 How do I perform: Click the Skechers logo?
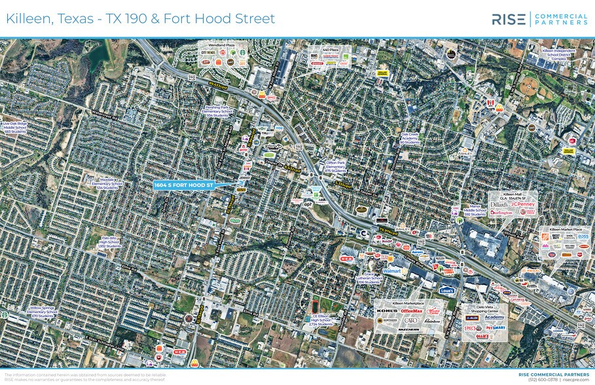point(409,329)
